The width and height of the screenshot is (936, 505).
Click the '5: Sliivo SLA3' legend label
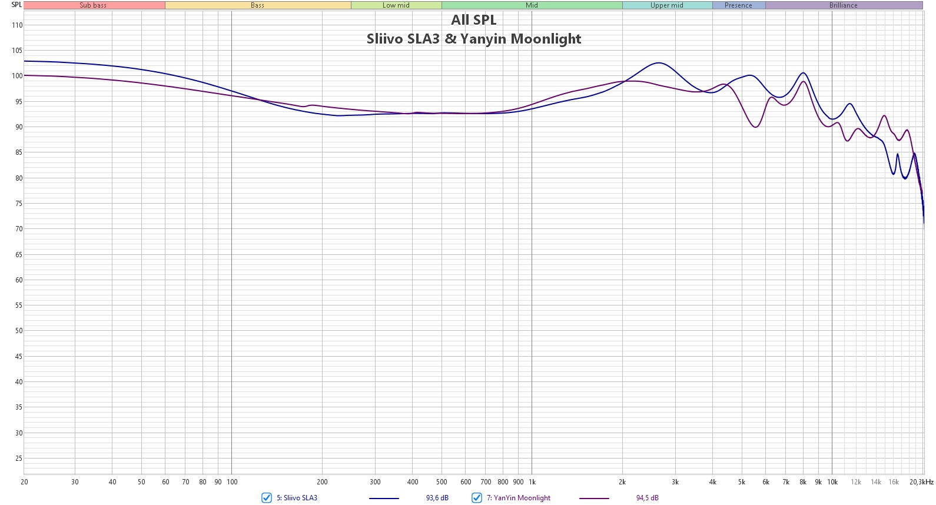point(297,498)
